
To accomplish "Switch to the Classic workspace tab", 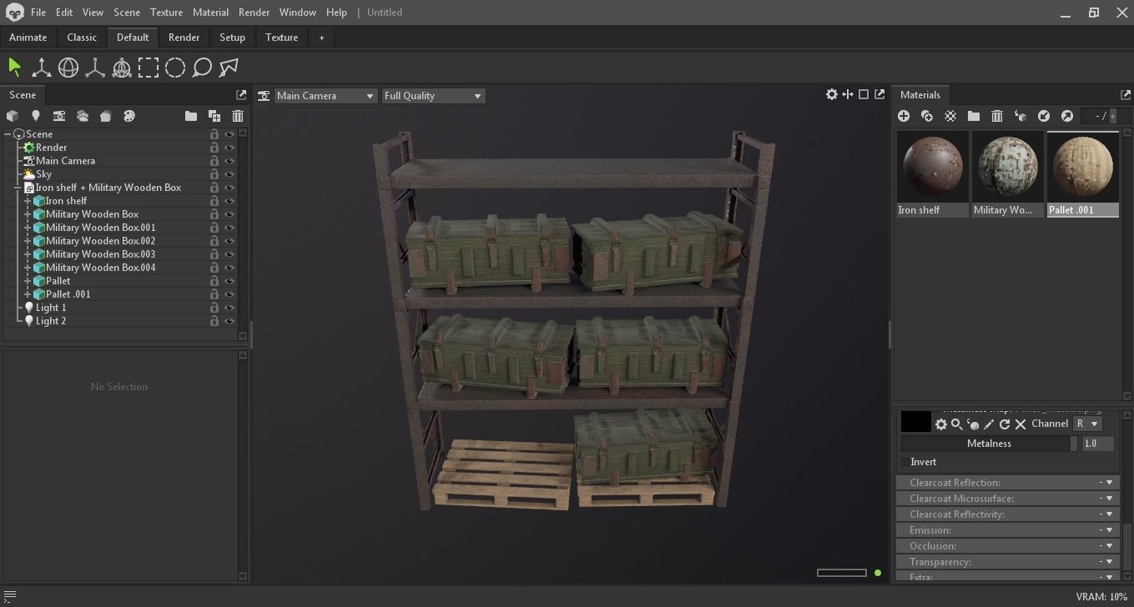I will 82,38.
